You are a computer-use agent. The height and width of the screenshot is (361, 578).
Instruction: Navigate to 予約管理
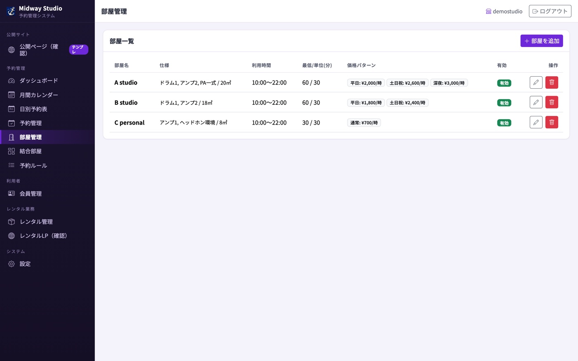click(x=47, y=123)
